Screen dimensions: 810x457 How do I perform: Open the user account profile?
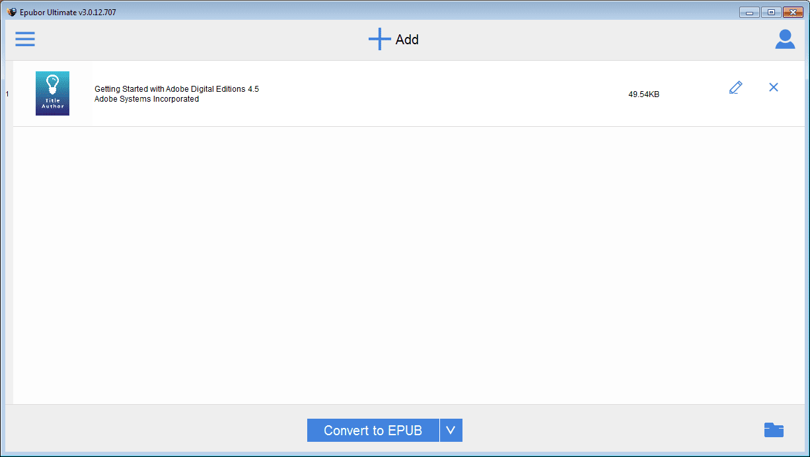785,40
